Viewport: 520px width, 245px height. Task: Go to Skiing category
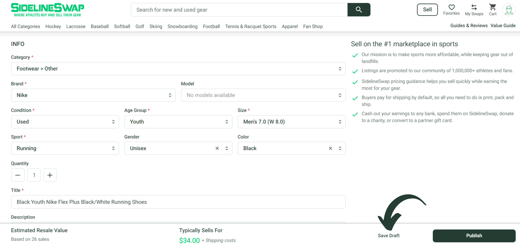click(x=156, y=26)
